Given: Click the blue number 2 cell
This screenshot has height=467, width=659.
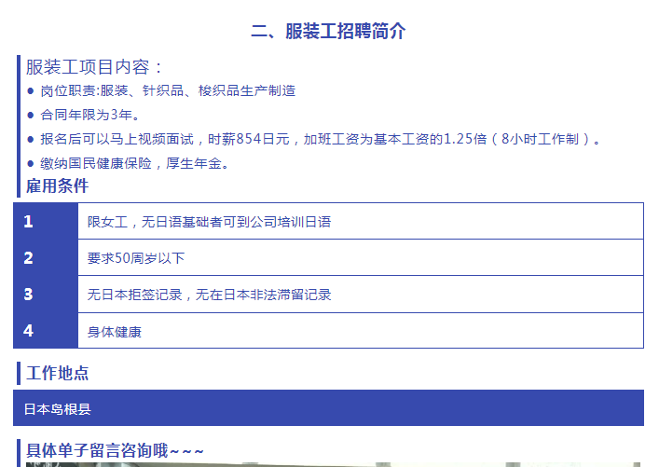Looking at the screenshot, I should [46, 257].
